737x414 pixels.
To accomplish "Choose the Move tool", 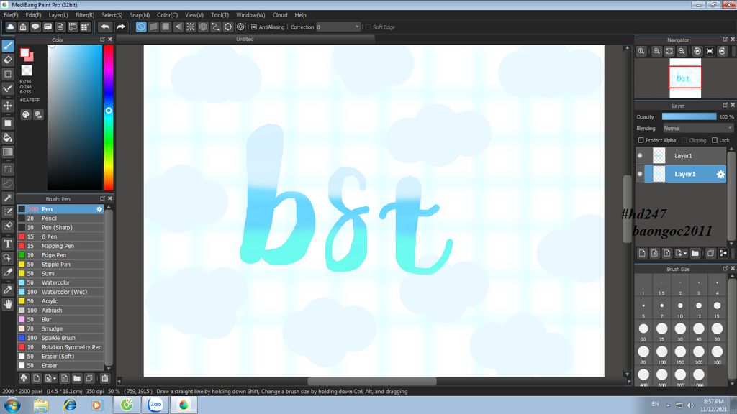I will [x=8, y=106].
